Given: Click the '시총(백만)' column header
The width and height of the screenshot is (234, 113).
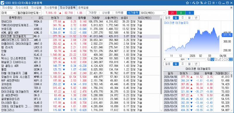Looking at the screenshot, I should [x=111, y=18].
